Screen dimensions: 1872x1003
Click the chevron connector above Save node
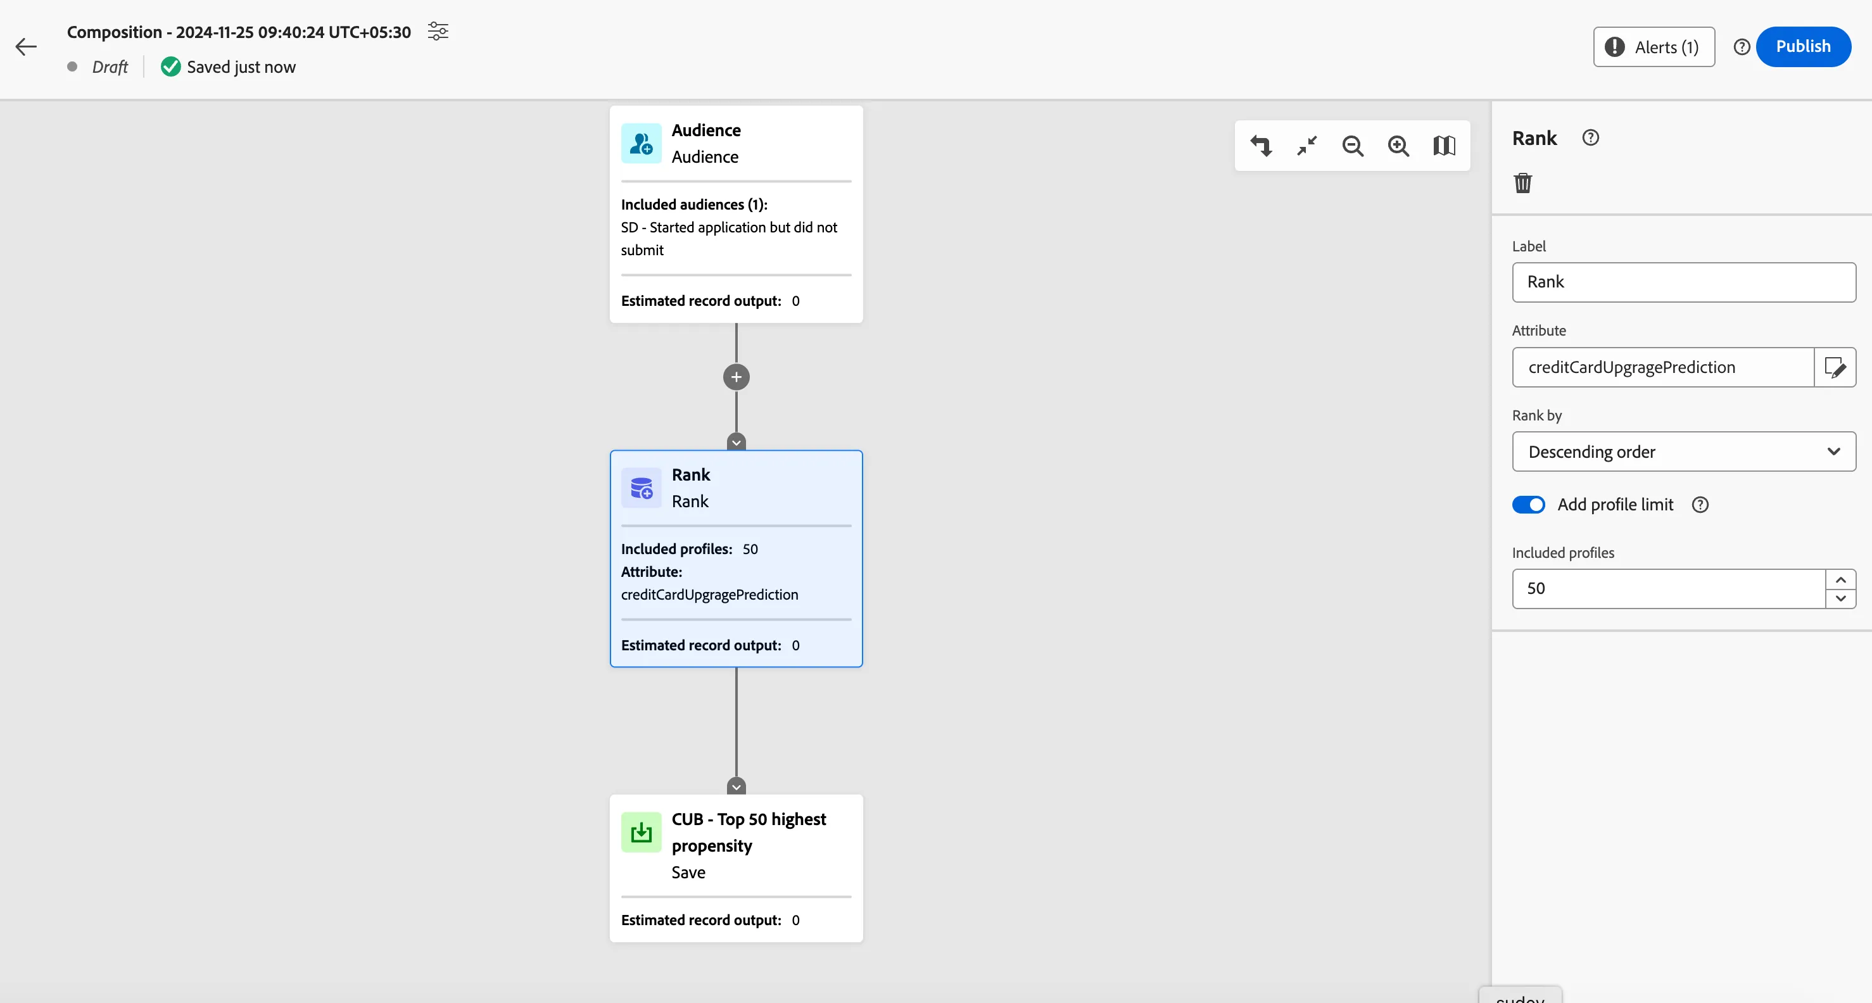pyautogui.click(x=736, y=786)
